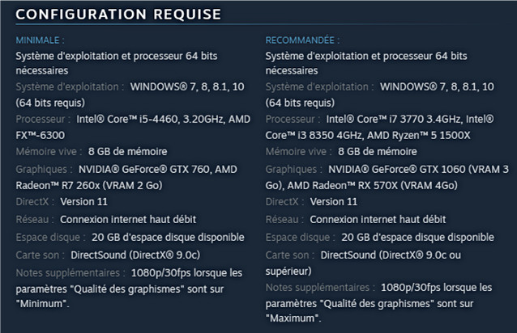The height and width of the screenshot is (333, 517).
Task: Select the RECOMMANDÉE column heading
Action: (x=303, y=40)
